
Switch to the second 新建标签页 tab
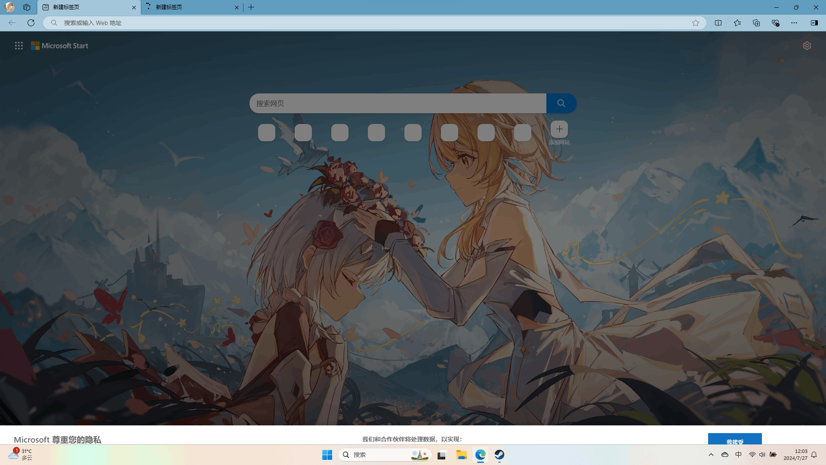[189, 7]
